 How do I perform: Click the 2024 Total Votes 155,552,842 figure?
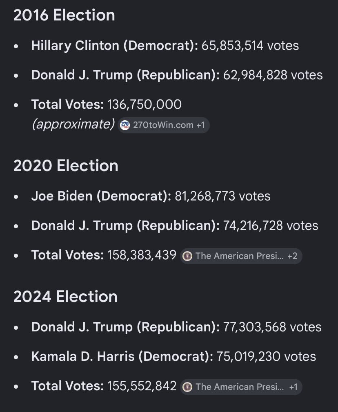[x=142, y=386]
